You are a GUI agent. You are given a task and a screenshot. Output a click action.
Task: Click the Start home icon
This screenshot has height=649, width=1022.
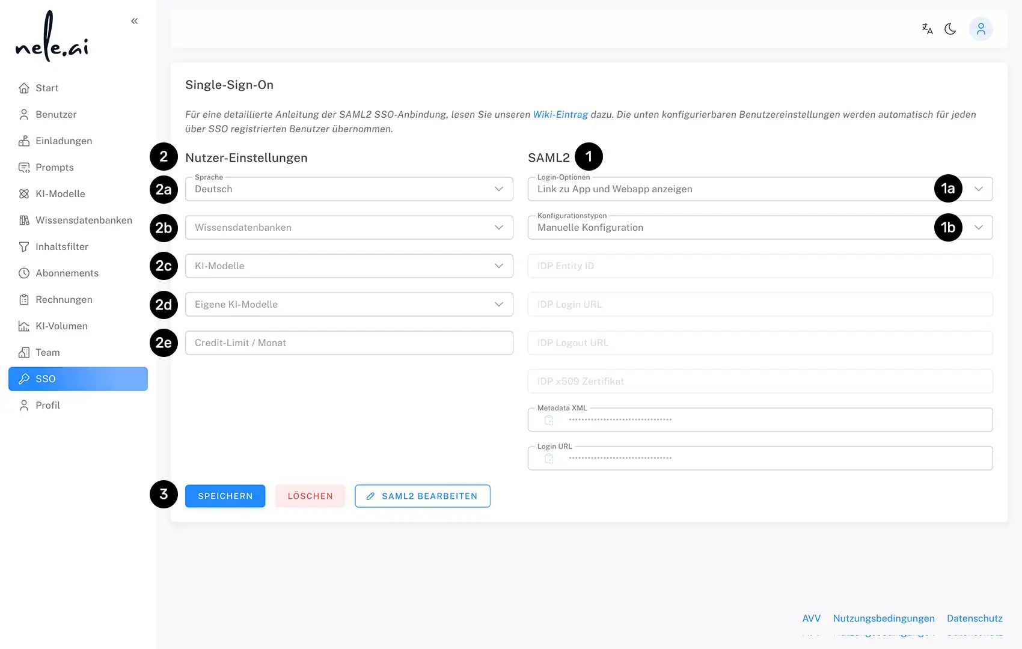[x=24, y=88]
